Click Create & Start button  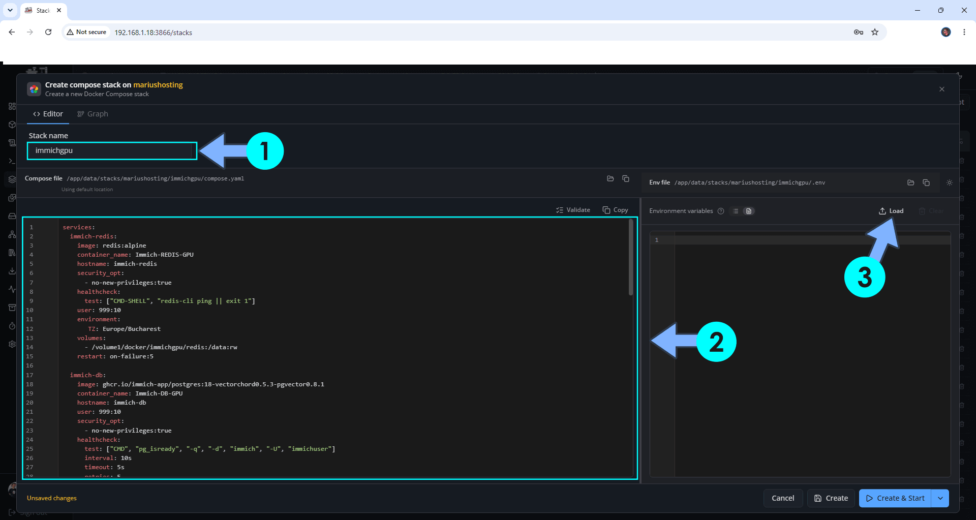pos(895,498)
